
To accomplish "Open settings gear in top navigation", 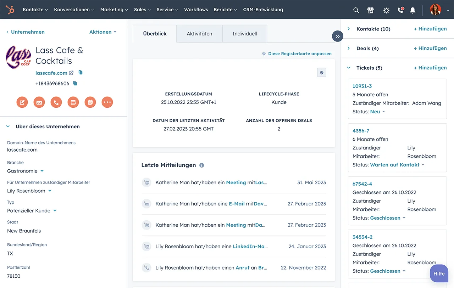I will coord(386,10).
